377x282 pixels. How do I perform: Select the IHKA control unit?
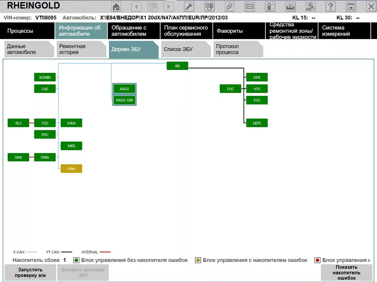pyautogui.click(x=71, y=123)
